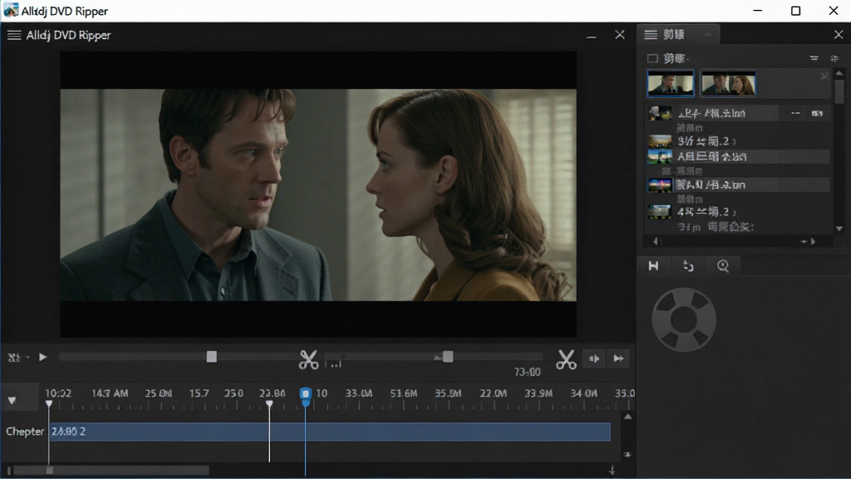Select the highlighted list row starting with 'A'

coord(739,156)
